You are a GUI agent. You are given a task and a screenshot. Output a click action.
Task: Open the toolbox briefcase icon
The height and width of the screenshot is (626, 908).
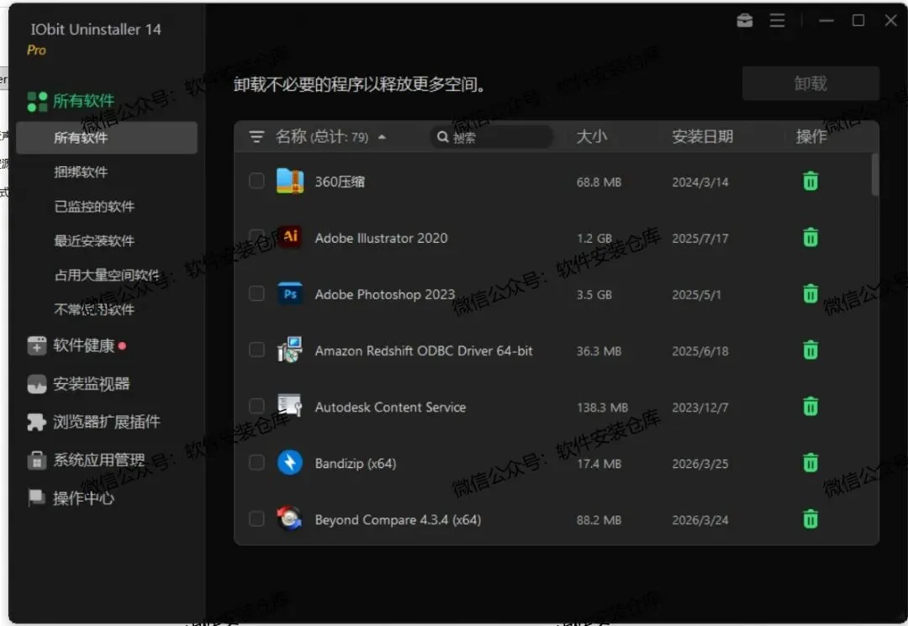point(745,21)
